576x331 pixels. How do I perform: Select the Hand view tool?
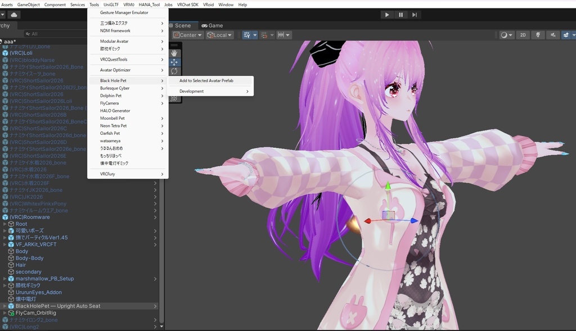coord(174,53)
